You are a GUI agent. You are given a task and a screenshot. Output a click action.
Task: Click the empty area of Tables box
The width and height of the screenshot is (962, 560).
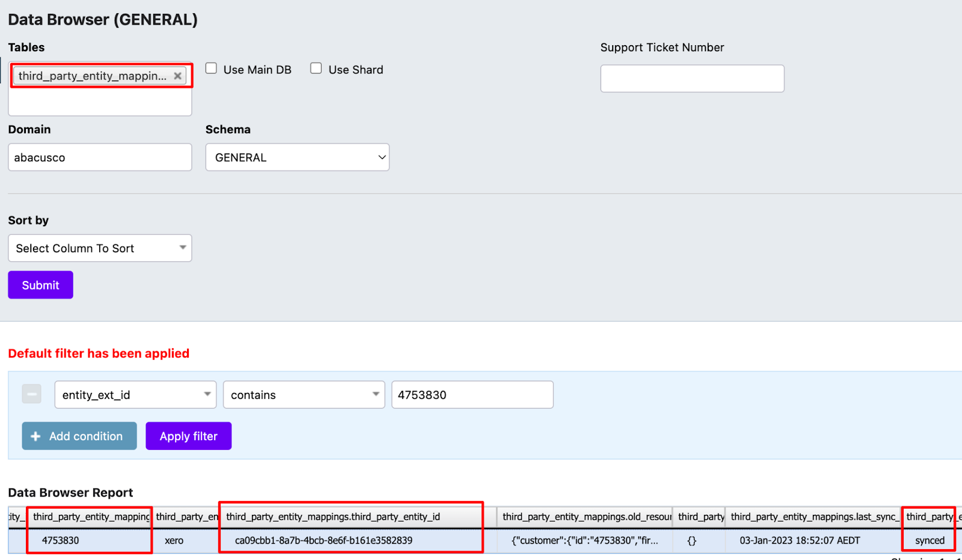click(100, 102)
